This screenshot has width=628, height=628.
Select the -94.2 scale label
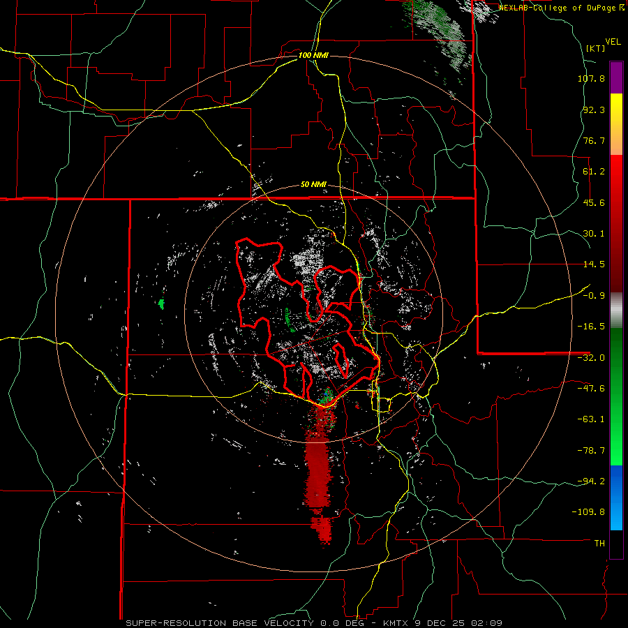pyautogui.click(x=591, y=481)
